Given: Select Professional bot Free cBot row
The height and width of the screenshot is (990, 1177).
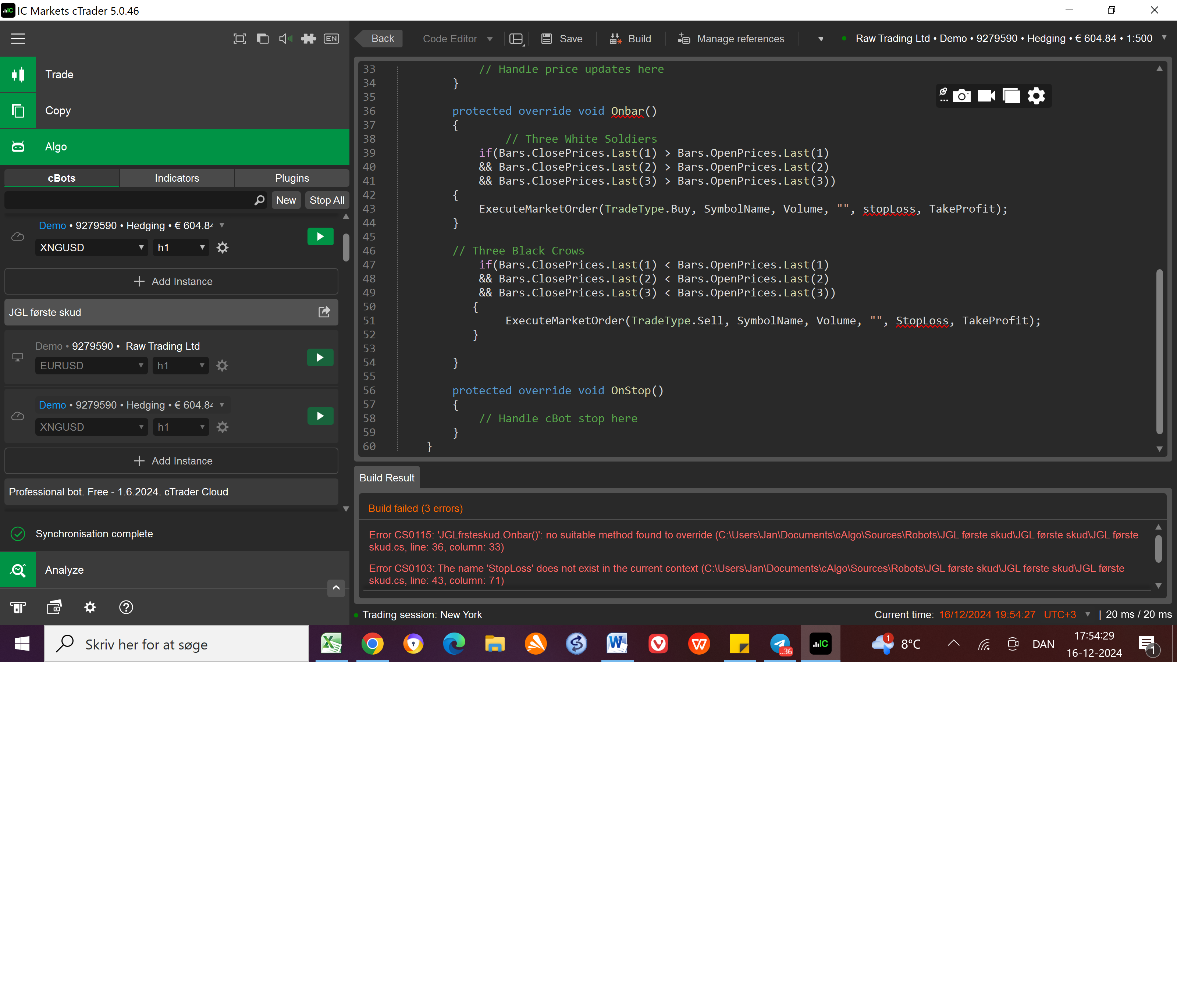Looking at the screenshot, I should click(171, 492).
